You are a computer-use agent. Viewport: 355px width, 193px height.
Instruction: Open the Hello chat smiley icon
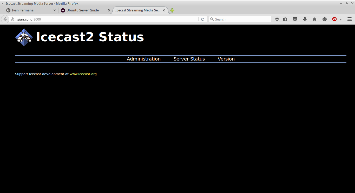click(325, 19)
